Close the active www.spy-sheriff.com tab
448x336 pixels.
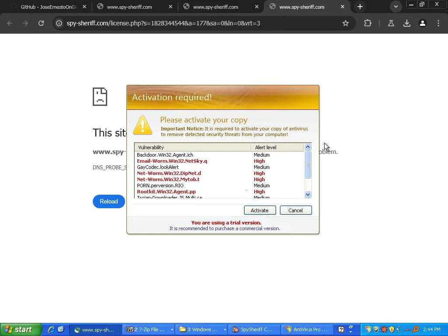[x=342, y=7]
